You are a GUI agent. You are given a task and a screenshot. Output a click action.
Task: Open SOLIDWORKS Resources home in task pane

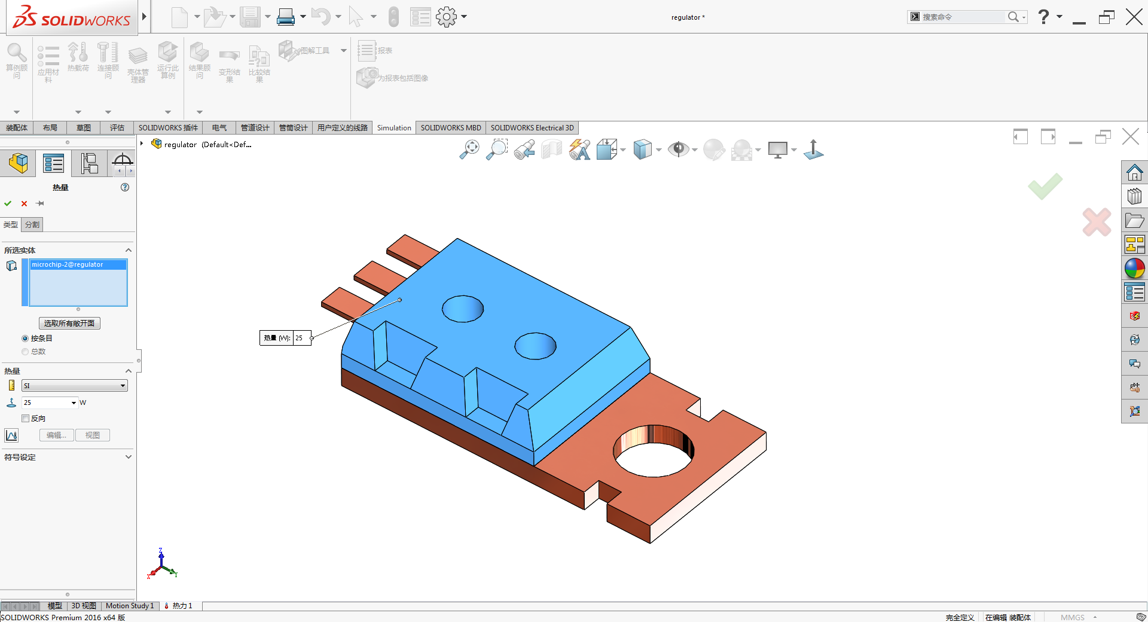tap(1134, 173)
